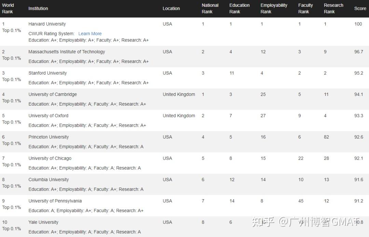
Task: Click Stanford's score 95.2
Action: 359,73
